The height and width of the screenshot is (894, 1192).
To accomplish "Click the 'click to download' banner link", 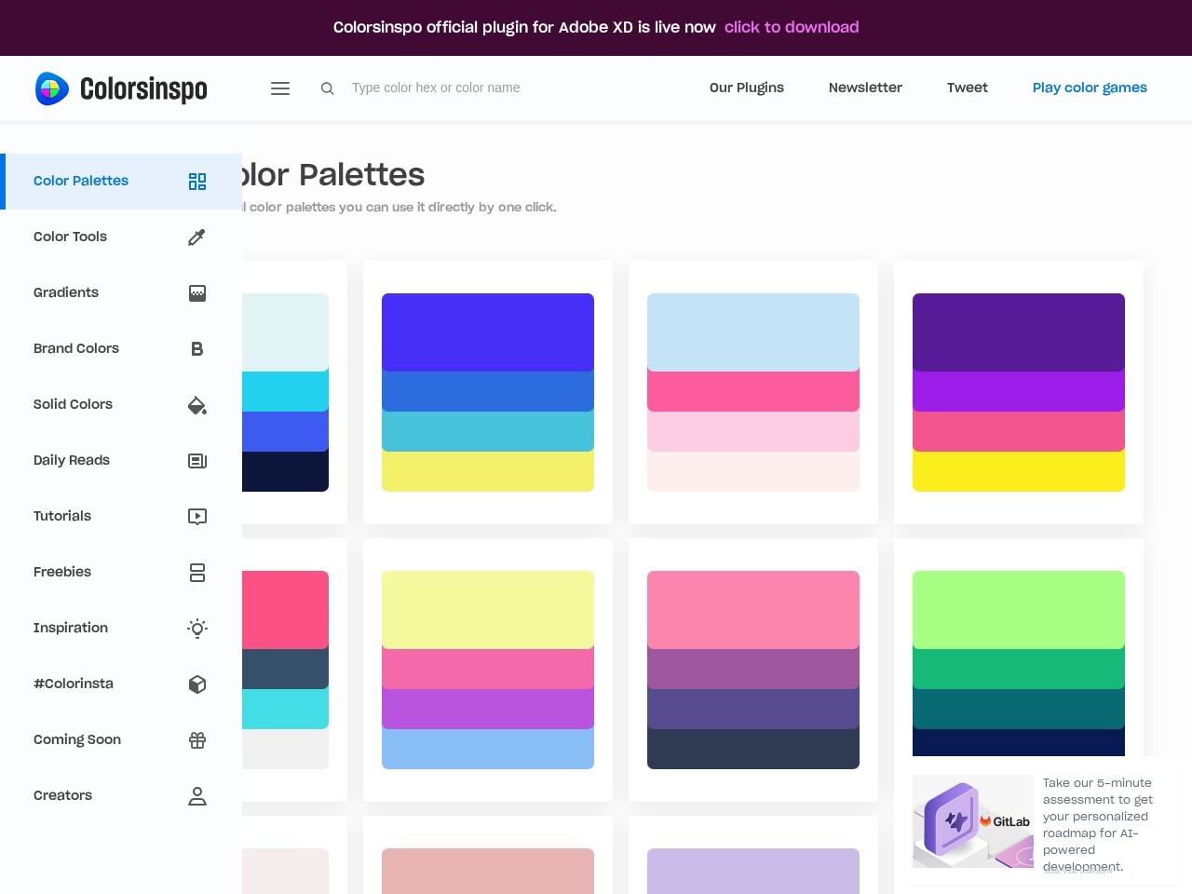I will point(792,28).
